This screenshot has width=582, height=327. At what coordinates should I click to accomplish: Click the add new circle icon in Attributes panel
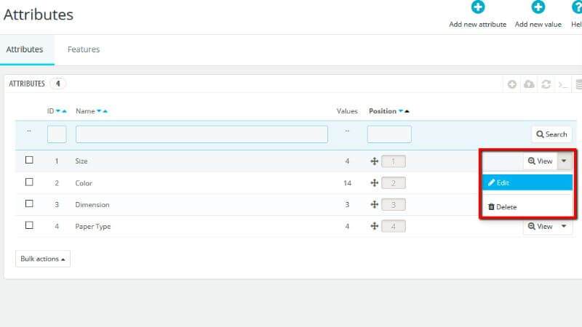click(x=512, y=84)
